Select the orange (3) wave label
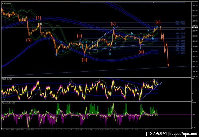 (x=29, y=40)
